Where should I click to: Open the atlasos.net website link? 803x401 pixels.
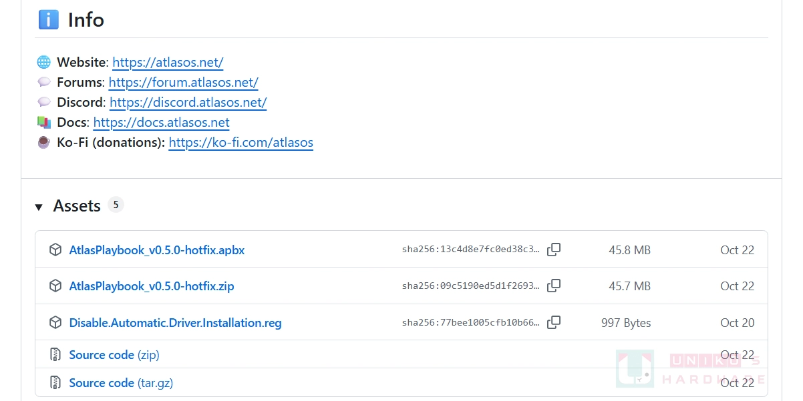coord(168,63)
